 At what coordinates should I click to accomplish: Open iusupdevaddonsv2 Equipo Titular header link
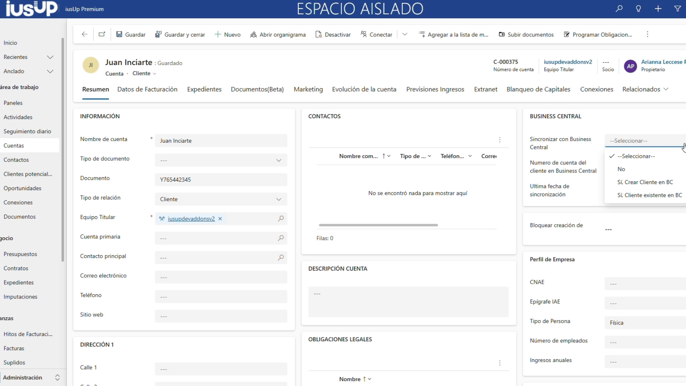pos(568,62)
